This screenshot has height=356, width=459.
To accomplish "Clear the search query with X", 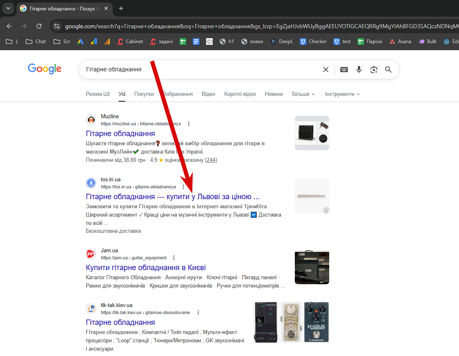I will (x=325, y=69).
